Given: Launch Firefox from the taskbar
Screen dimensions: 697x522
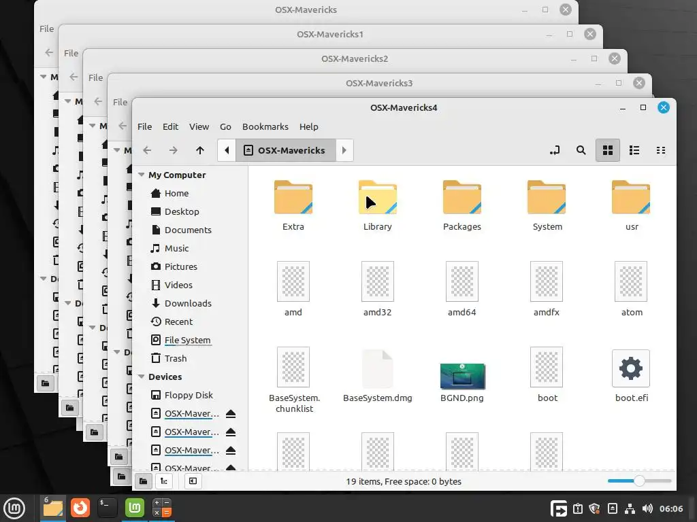Looking at the screenshot, I should [80, 508].
